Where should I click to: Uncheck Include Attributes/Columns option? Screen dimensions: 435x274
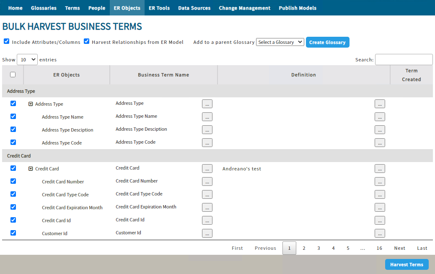[x=6, y=41]
